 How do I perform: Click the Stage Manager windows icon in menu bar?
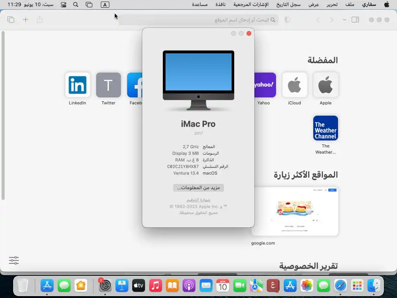[x=89, y=5]
